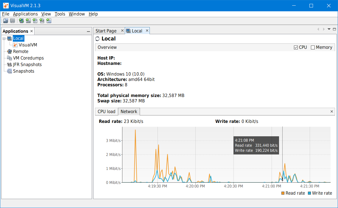Click the 'Read rate: 23 Kibit/s' label
This screenshot has width=338, height=208.
point(121,121)
